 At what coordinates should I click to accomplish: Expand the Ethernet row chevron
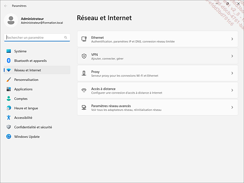coord(232,39)
